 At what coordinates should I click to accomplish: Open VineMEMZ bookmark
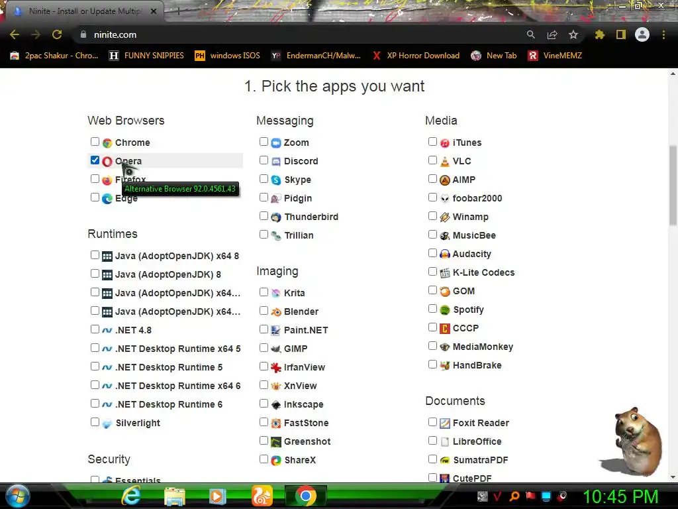click(x=556, y=56)
